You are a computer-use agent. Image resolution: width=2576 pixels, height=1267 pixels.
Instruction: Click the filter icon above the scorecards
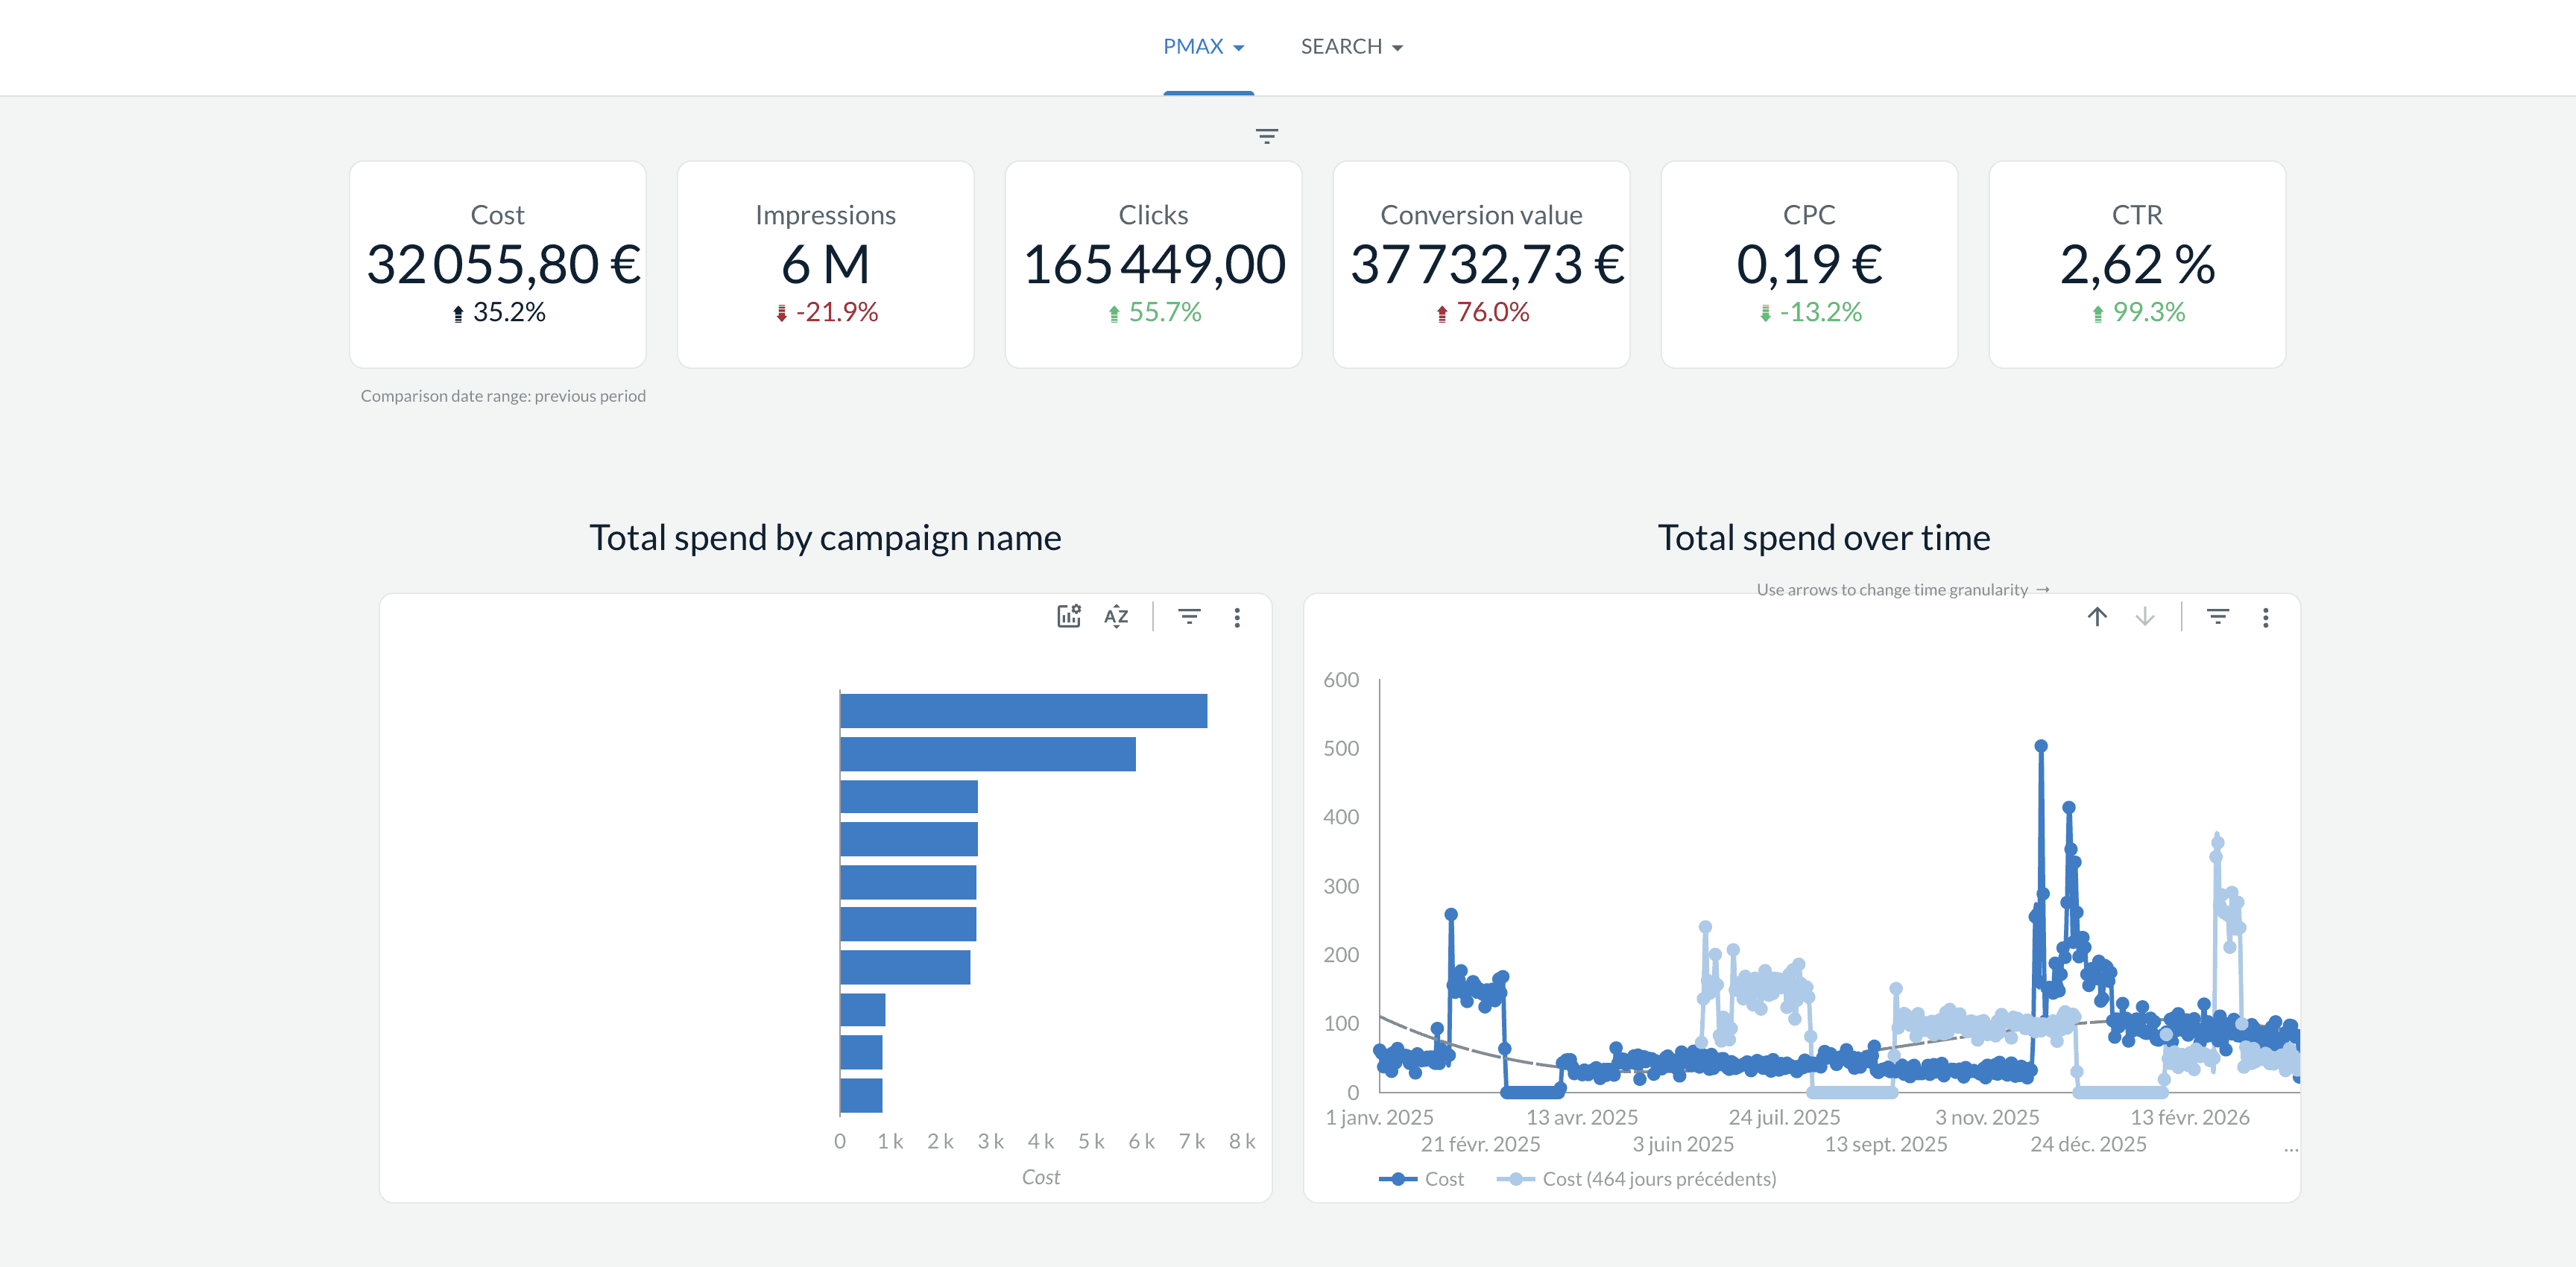coord(1266,136)
